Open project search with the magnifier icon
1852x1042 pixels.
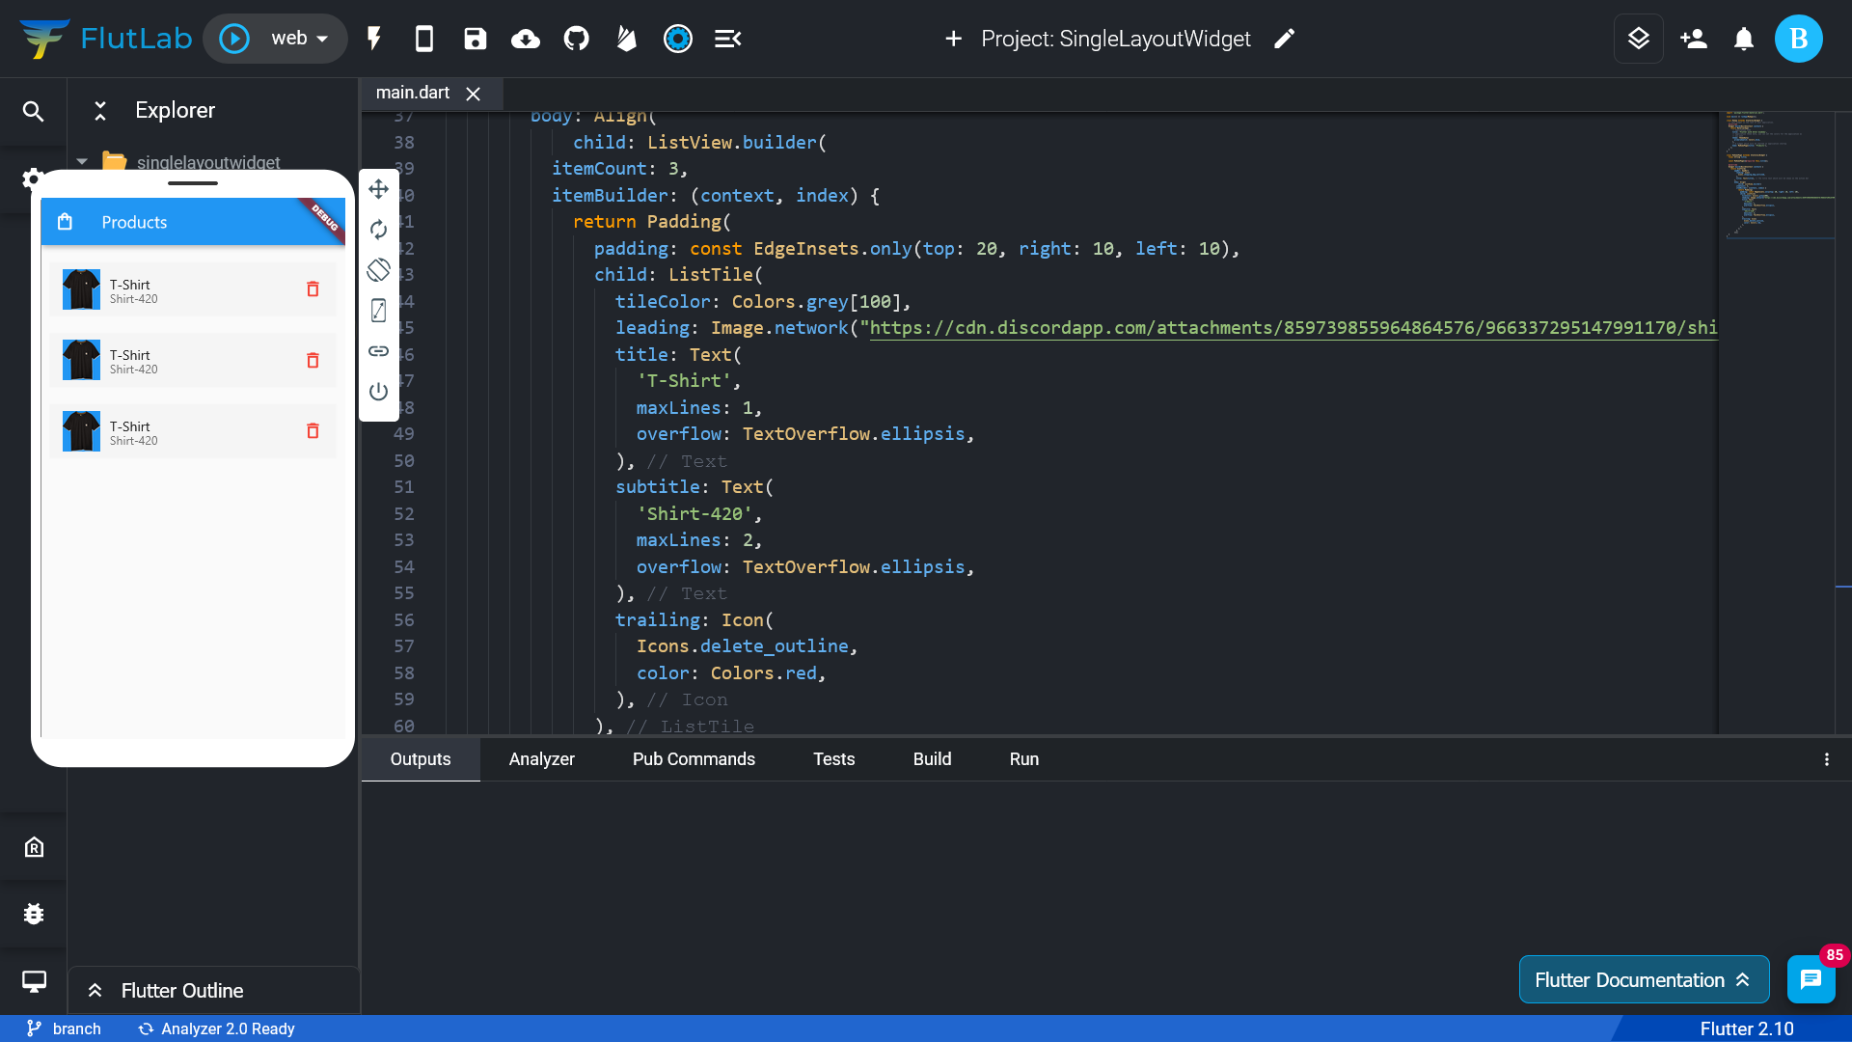[x=34, y=111]
